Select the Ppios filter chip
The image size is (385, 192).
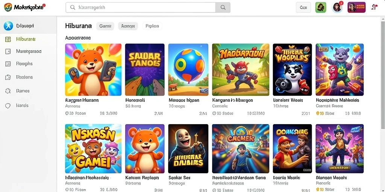[x=152, y=26]
